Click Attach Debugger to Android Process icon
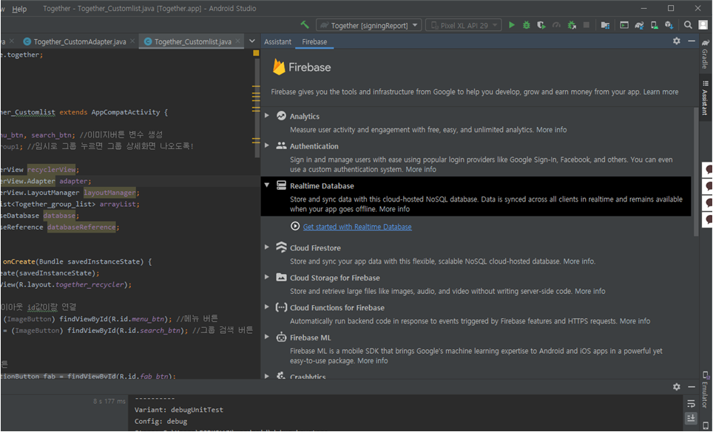713x432 pixels. pyautogui.click(x=572, y=25)
